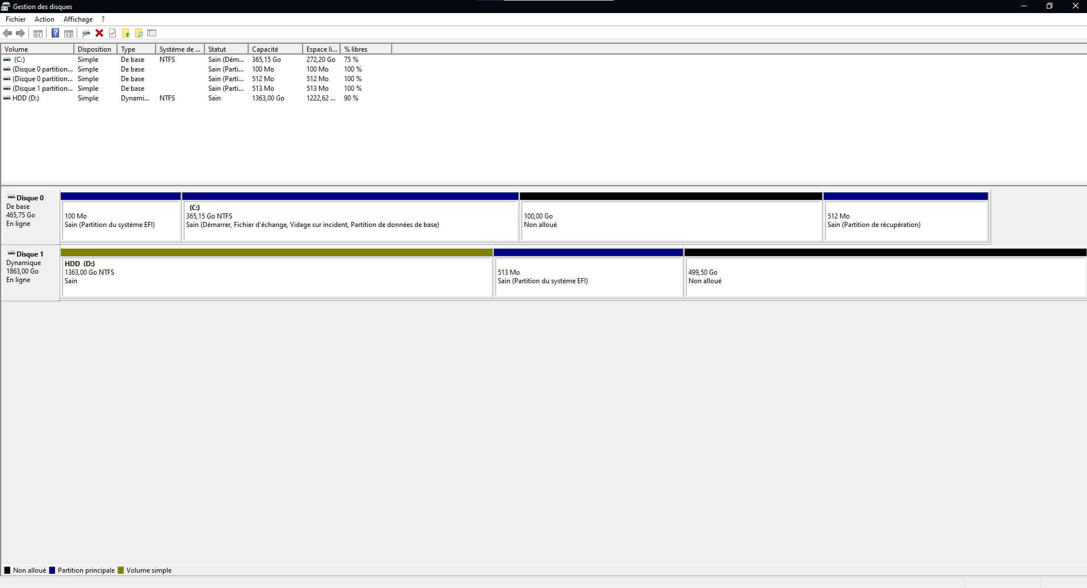This screenshot has width=1087, height=588.
Task: Sort by the Disposition column header
Action: pos(95,49)
